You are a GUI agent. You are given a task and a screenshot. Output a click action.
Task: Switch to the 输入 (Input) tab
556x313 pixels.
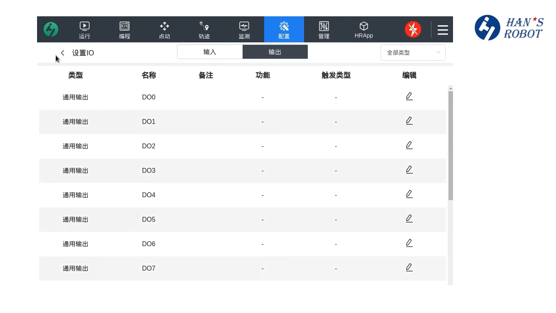click(x=210, y=52)
